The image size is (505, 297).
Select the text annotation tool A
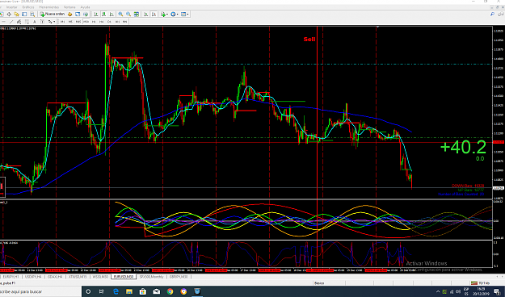pos(35,22)
